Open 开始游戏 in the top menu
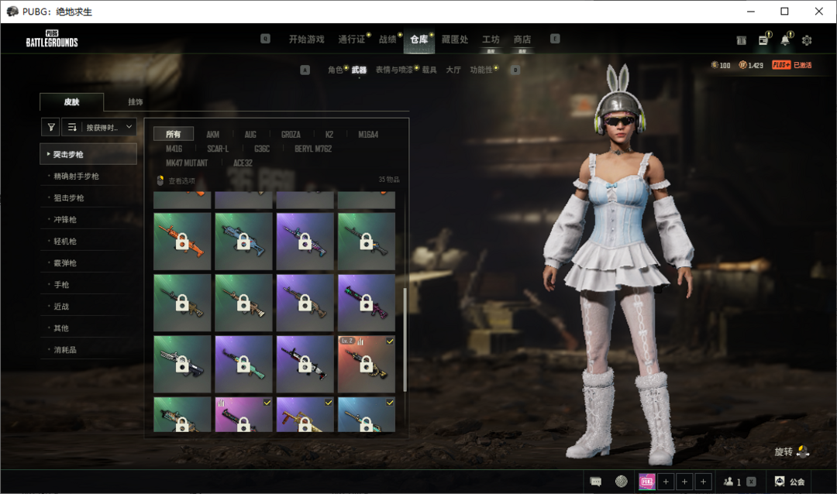 [x=306, y=39]
